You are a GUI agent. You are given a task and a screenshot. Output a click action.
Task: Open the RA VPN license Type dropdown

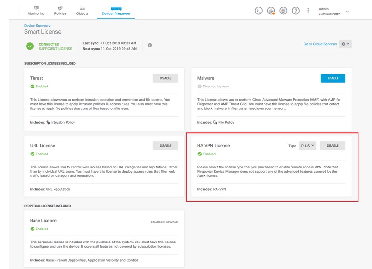308,146
